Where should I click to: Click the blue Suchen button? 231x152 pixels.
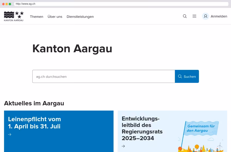tap(187, 76)
